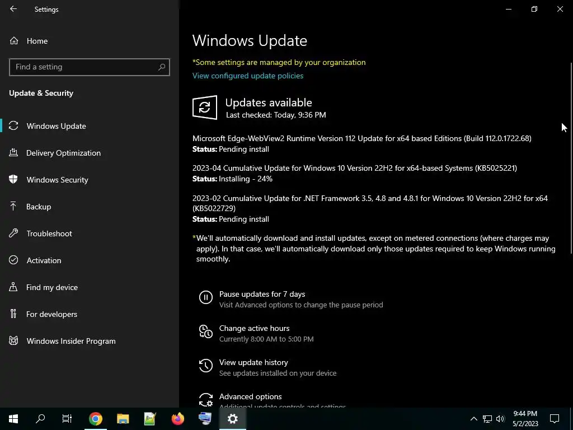Click the Find my device icon
This screenshot has height=430, width=573.
[x=13, y=287]
